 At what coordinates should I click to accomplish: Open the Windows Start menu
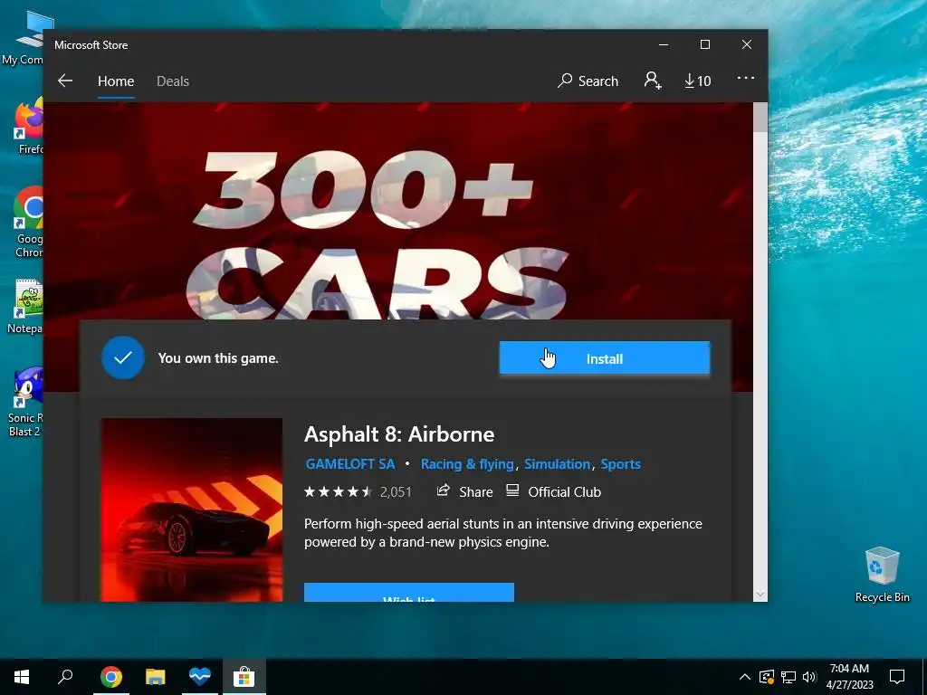point(22,677)
